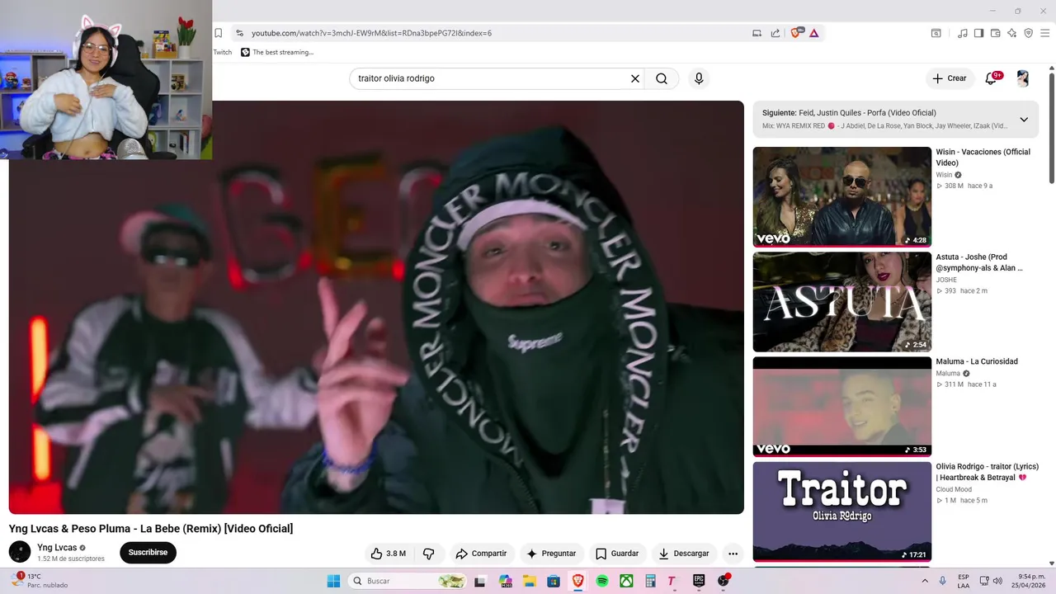Screen dimensions: 1056x594
Task: Click Descargar to download video
Action: (x=683, y=554)
